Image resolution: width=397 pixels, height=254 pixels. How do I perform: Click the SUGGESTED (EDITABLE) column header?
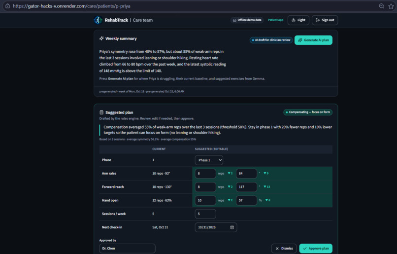(x=211, y=149)
